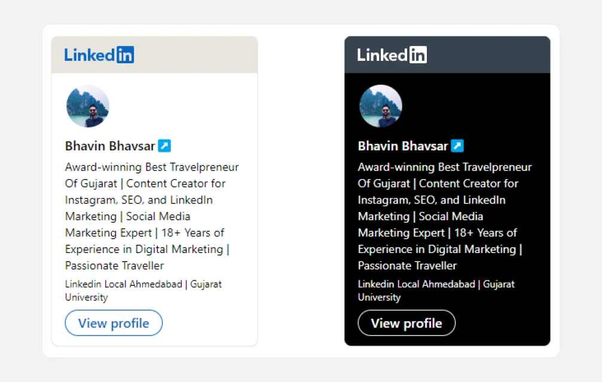Click the View profile button on the dark card

pyautogui.click(x=406, y=323)
